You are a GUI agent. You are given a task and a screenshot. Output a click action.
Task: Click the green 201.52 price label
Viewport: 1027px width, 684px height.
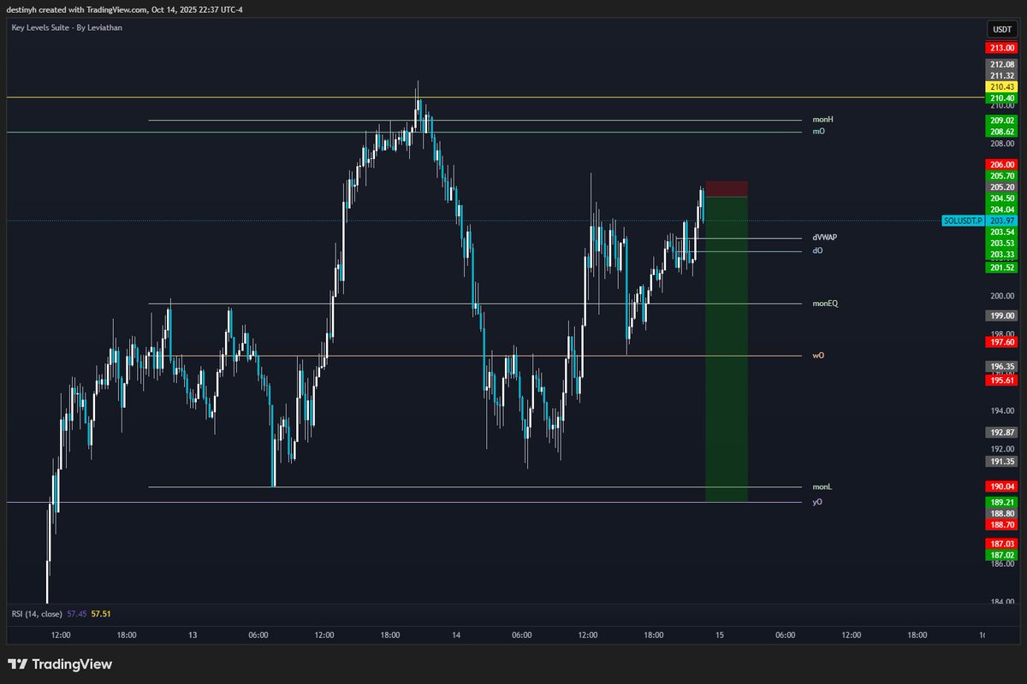(1000, 268)
